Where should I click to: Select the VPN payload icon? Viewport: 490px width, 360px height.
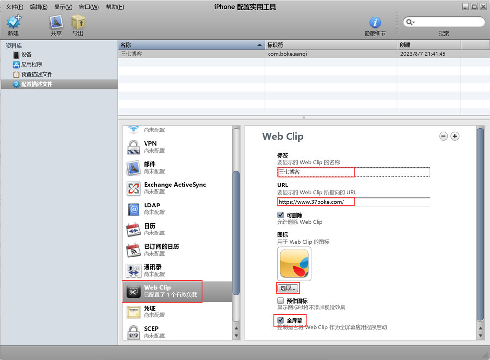pos(134,147)
